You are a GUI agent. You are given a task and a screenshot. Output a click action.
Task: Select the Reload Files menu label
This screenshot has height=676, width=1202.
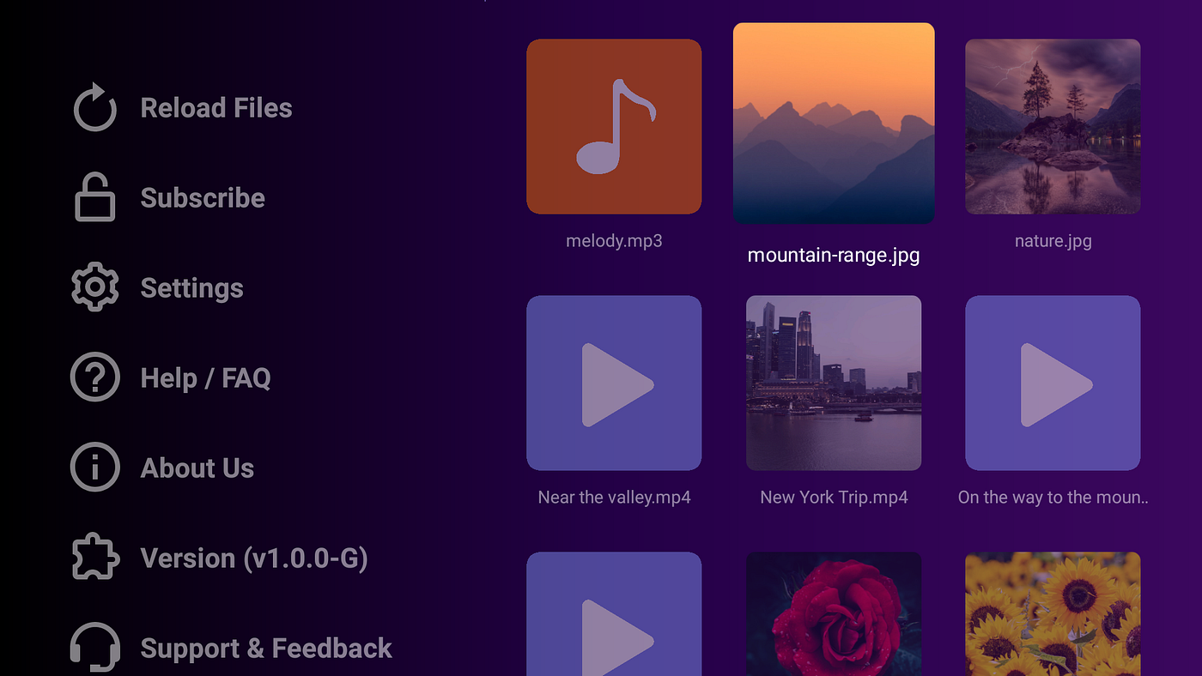click(216, 108)
